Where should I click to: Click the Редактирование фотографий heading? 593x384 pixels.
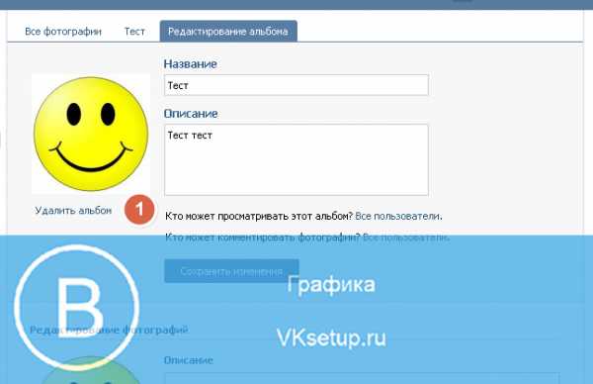(109, 330)
